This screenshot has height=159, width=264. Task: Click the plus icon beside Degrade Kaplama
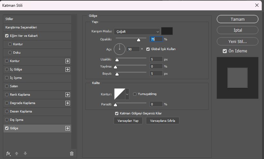[68, 103]
